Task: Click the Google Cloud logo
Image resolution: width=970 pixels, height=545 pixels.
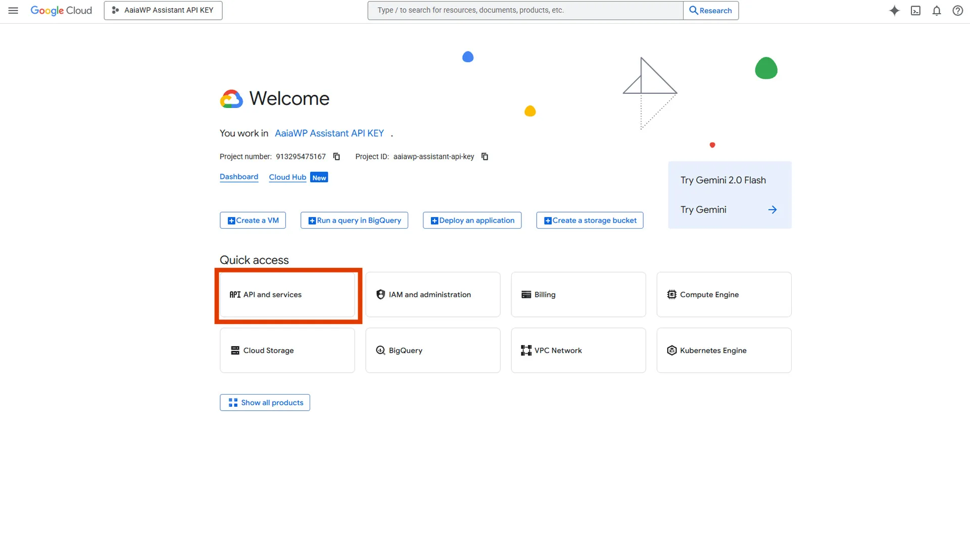Action: [61, 11]
